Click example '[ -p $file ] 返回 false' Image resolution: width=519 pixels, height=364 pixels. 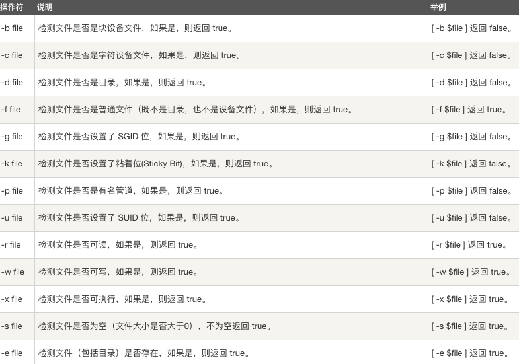[472, 191]
